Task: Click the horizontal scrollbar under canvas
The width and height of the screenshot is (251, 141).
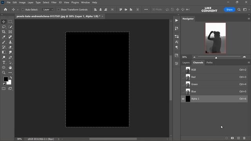Action: pyautogui.click(x=113, y=139)
